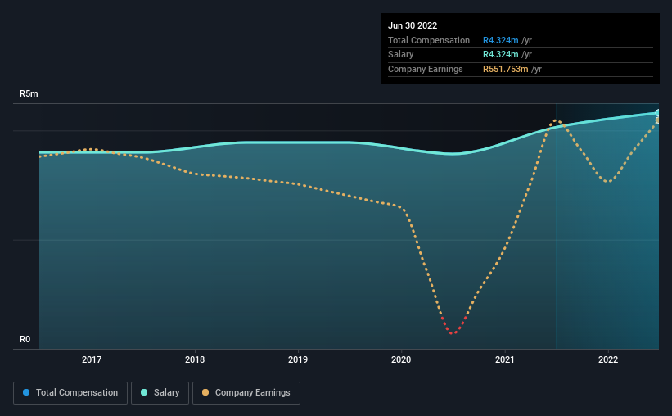Viewport: 672px width, 416px height.
Task: Click the company earnings endpoint marker
Action: [x=657, y=120]
